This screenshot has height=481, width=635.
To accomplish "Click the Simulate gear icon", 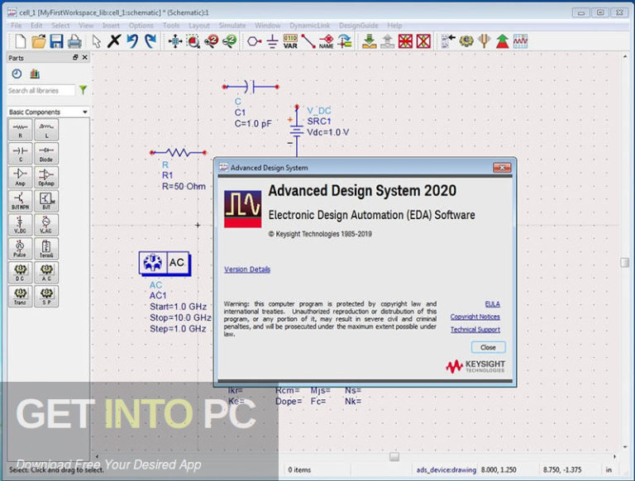I will tap(466, 40).
